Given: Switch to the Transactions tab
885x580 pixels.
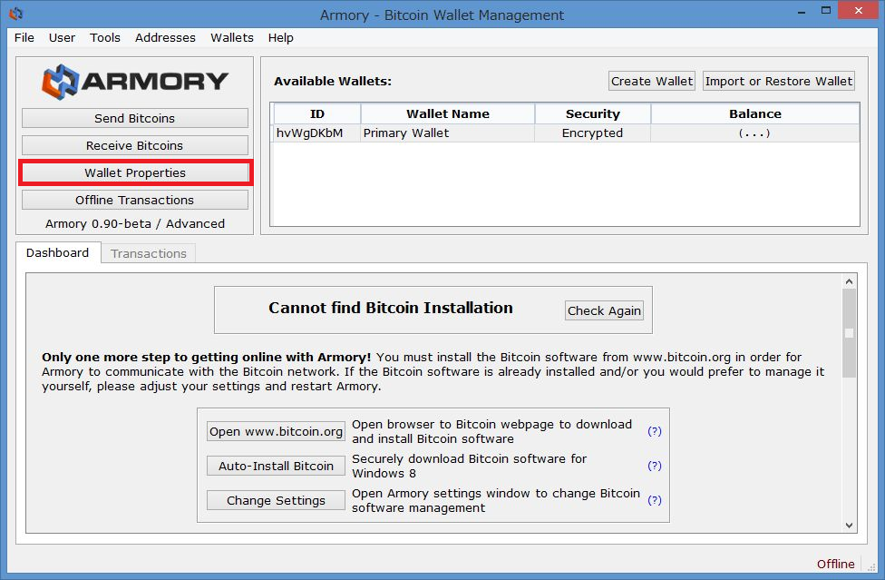Looking at the screenshot, I should (149, 253).
